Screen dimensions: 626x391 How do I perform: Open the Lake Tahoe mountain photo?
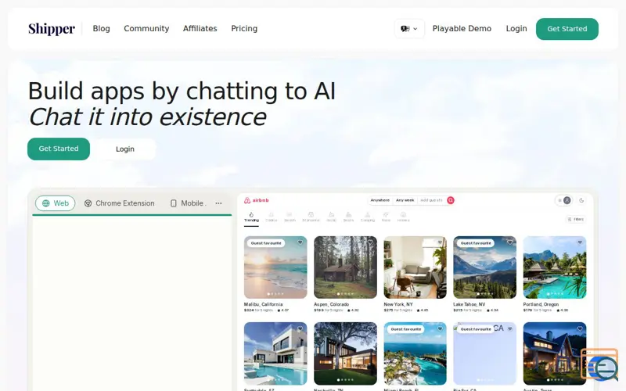pos(484,267)
